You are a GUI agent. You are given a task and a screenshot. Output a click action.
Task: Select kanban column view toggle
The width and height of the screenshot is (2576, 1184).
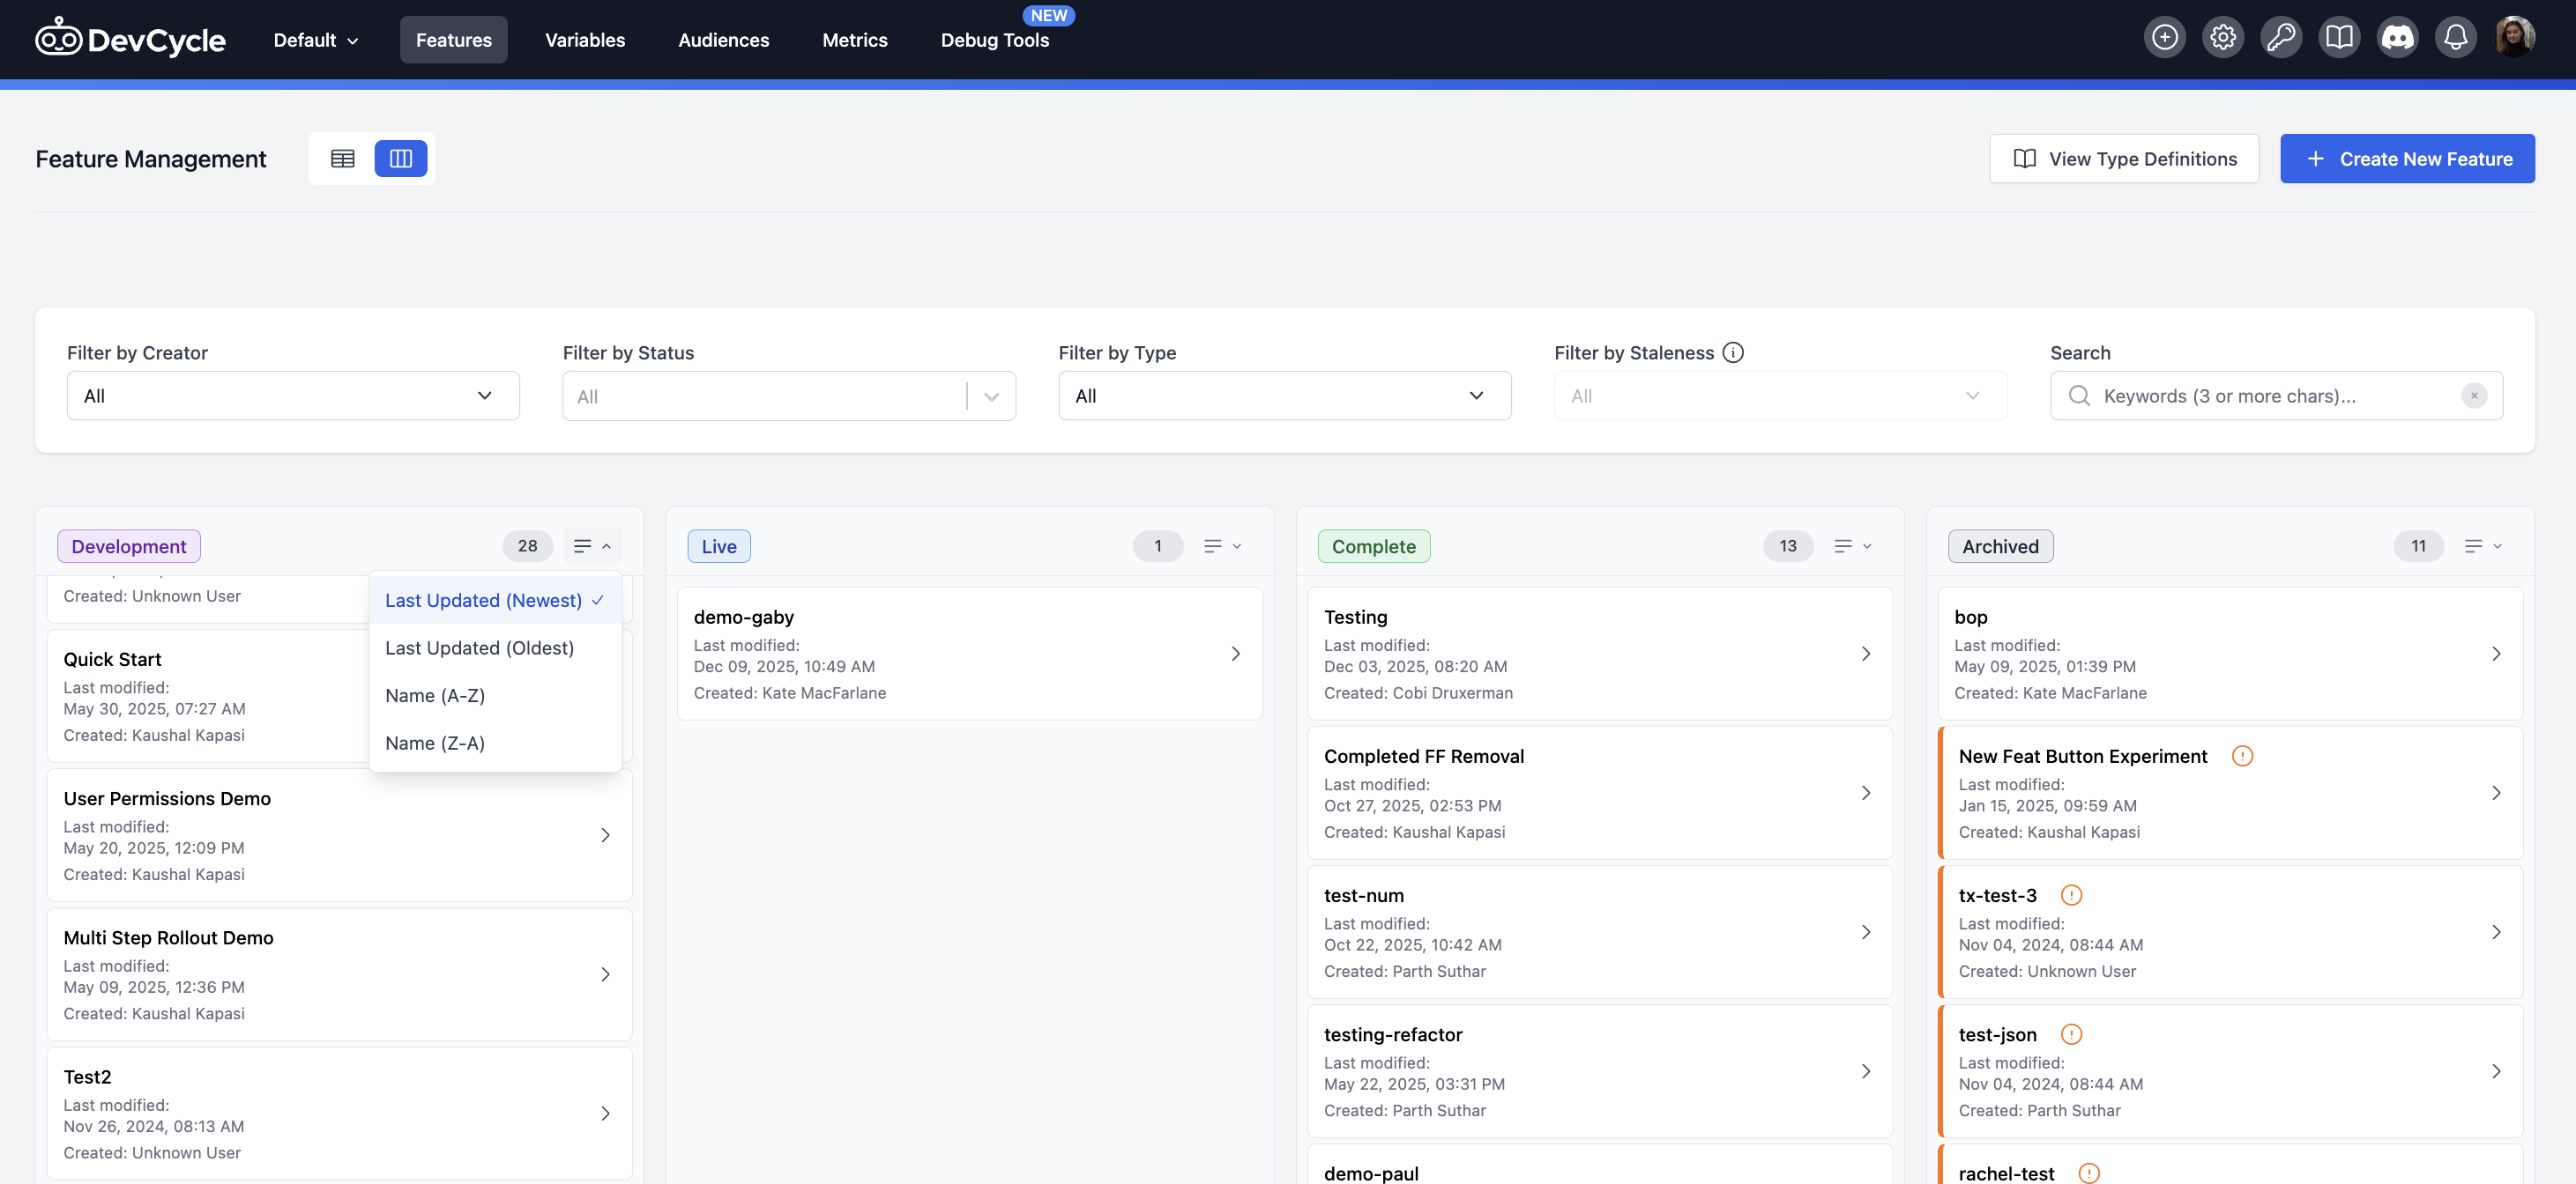pyautogui.click(x=400, y=158)
